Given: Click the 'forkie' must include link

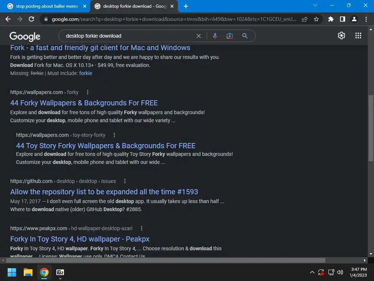Looking at the screenshot, I should point(85,73).
